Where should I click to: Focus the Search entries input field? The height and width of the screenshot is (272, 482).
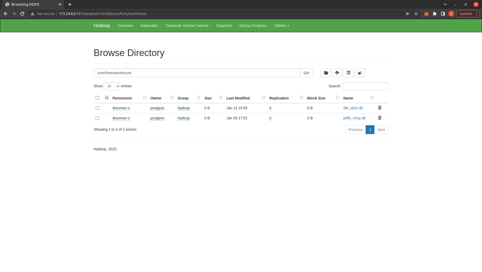click(x=365, y=86)
